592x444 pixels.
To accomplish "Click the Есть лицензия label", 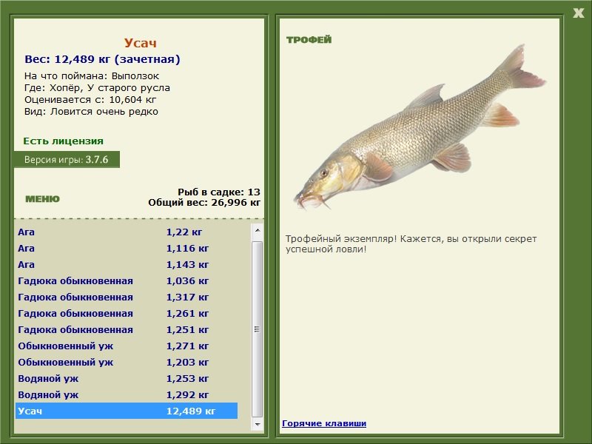I will 63,141.
